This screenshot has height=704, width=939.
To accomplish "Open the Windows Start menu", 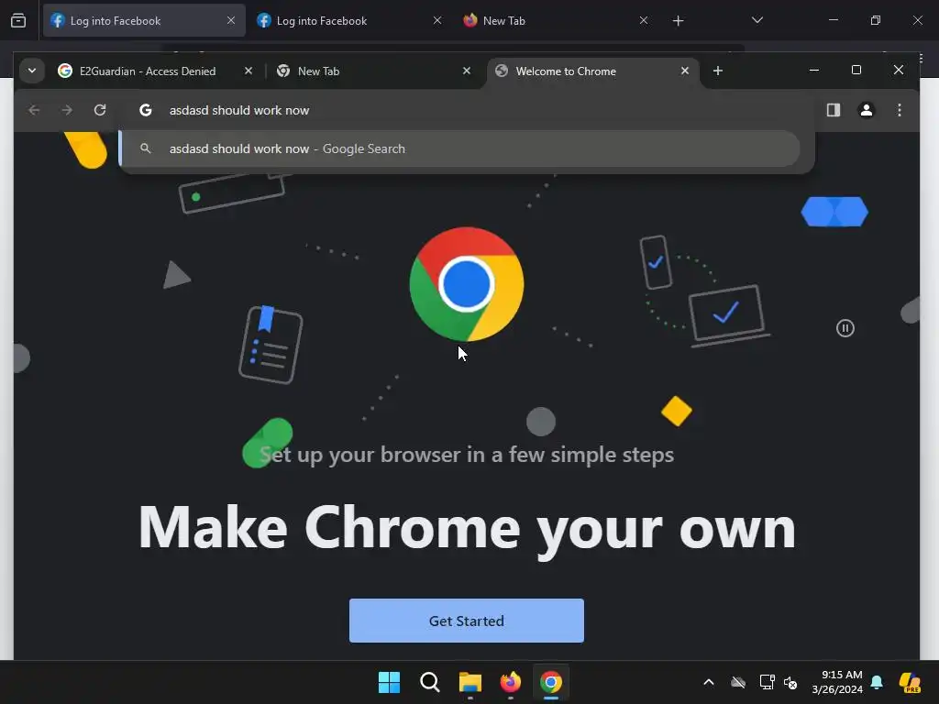I will tap(389, 682).
